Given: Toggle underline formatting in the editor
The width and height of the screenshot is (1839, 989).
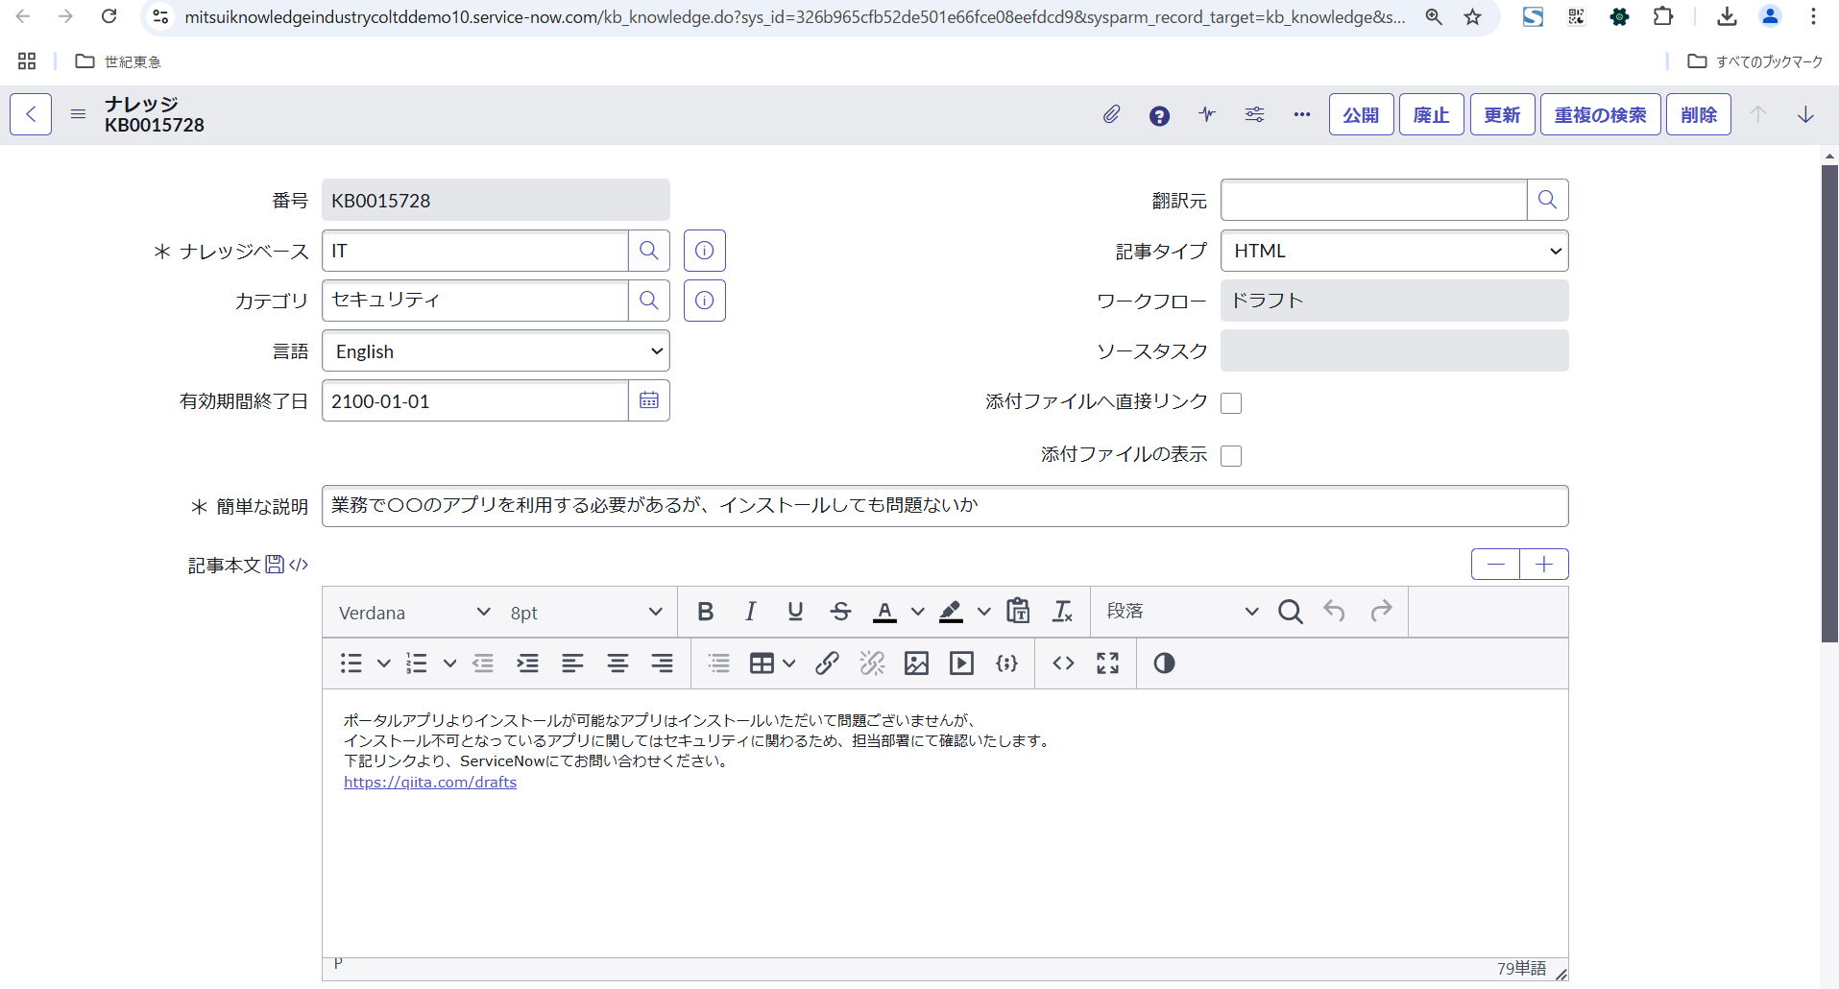Looking at the screenshot, I should [795, 612].
